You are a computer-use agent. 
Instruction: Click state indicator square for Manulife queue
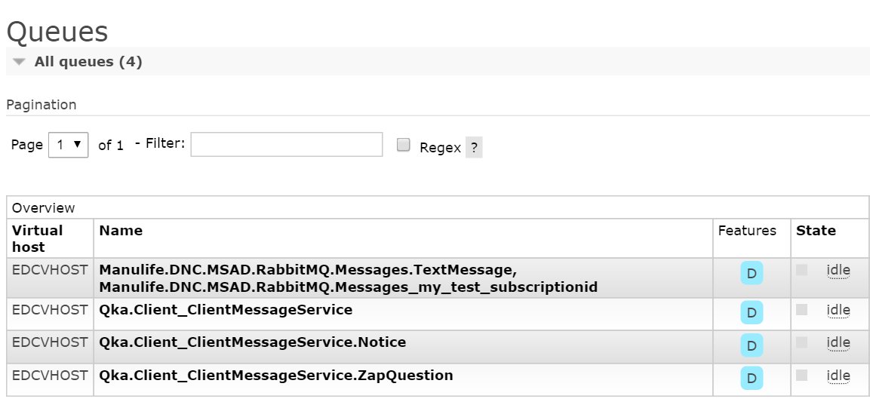(x=802, y=270)
